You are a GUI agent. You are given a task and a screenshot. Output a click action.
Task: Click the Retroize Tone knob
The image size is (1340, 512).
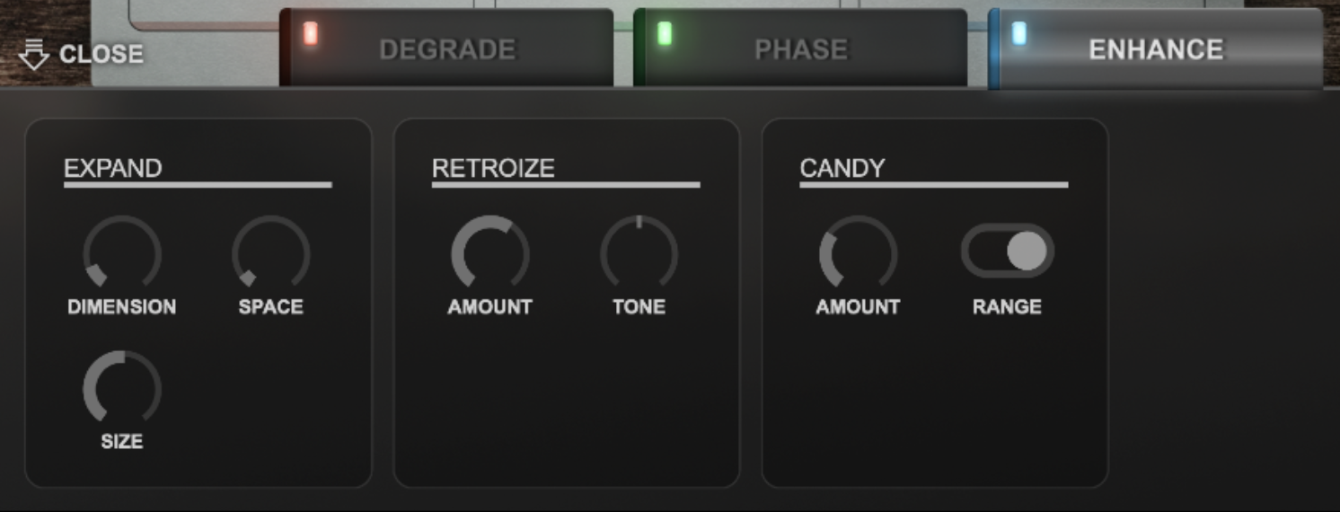(639, 254)
